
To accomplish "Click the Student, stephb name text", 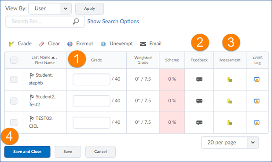I will tap(41, 79).
